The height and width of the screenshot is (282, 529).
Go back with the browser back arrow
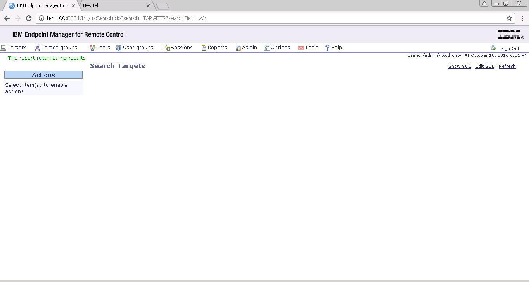pyautogui.click(x=7, y=18)
